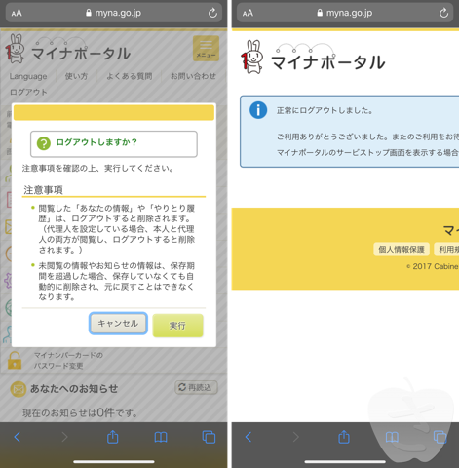Tap the マイナポータル title on left screen
Image resolution: width=459 pixels, height=468 pixels.
[81, 54]
